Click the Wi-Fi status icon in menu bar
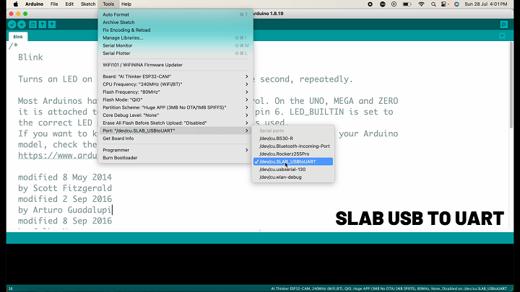Image resolution: width=520 pixels, height=292 pixels. [421, 4]
